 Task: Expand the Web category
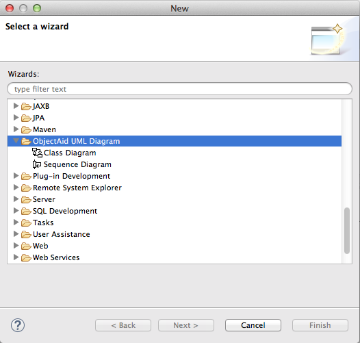(16, 246)
